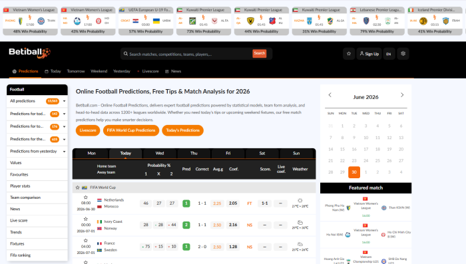Open the Livescore nav item
This screenshot has width=466, height=264.
click(148, 71)
